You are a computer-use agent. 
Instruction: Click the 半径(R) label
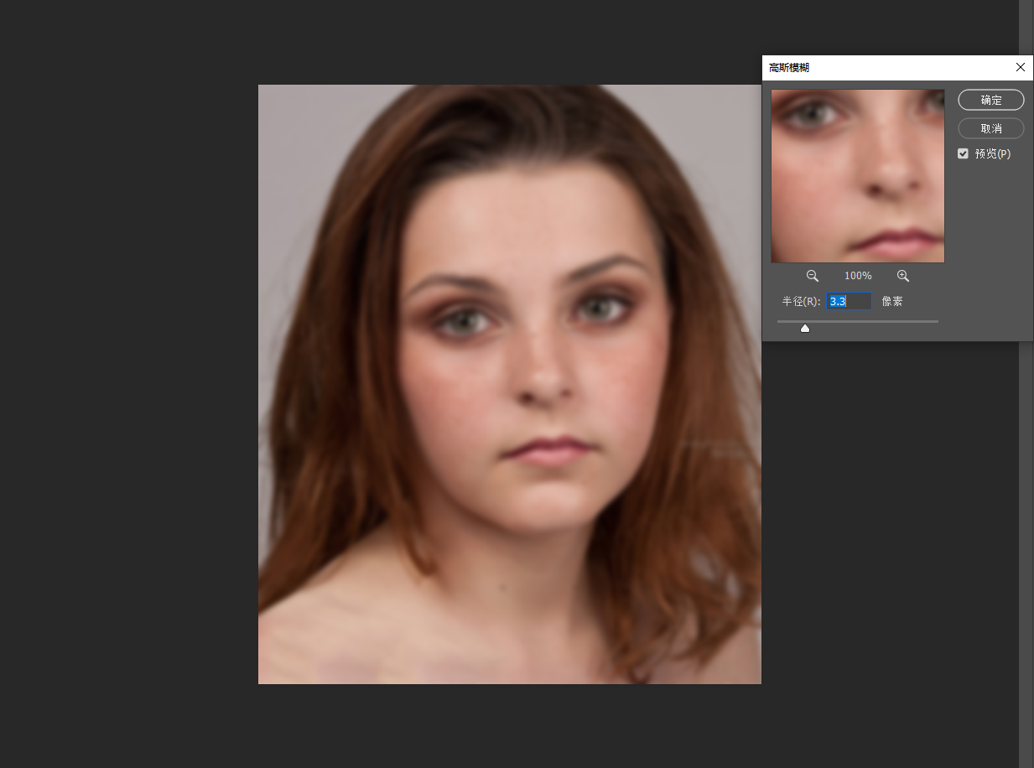pyautogui.click(x=801, y=301)
